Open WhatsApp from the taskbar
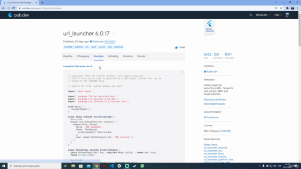The image size is (301, 169). pyautogui.click(x=142, y=166)
